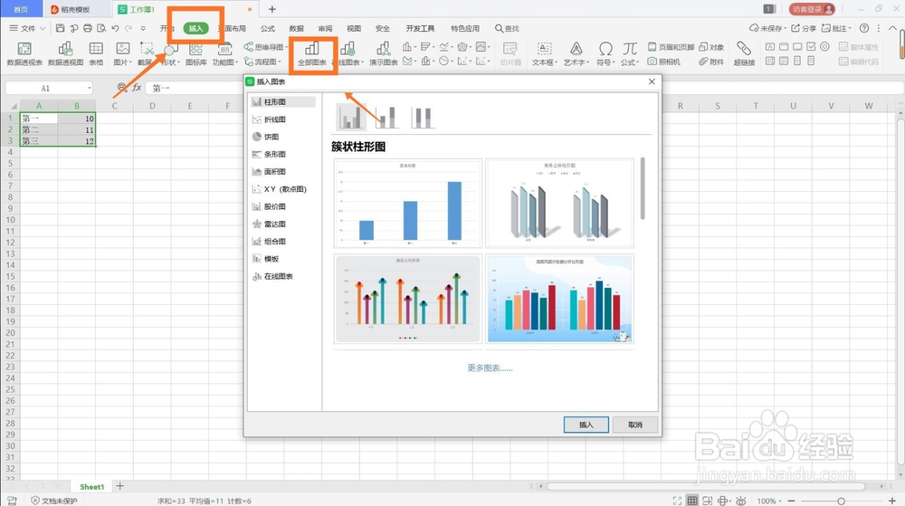The image size is (905, 506).
Task: Collapse the ribbon with the chevron arrow
Action: tap(892, 28)
